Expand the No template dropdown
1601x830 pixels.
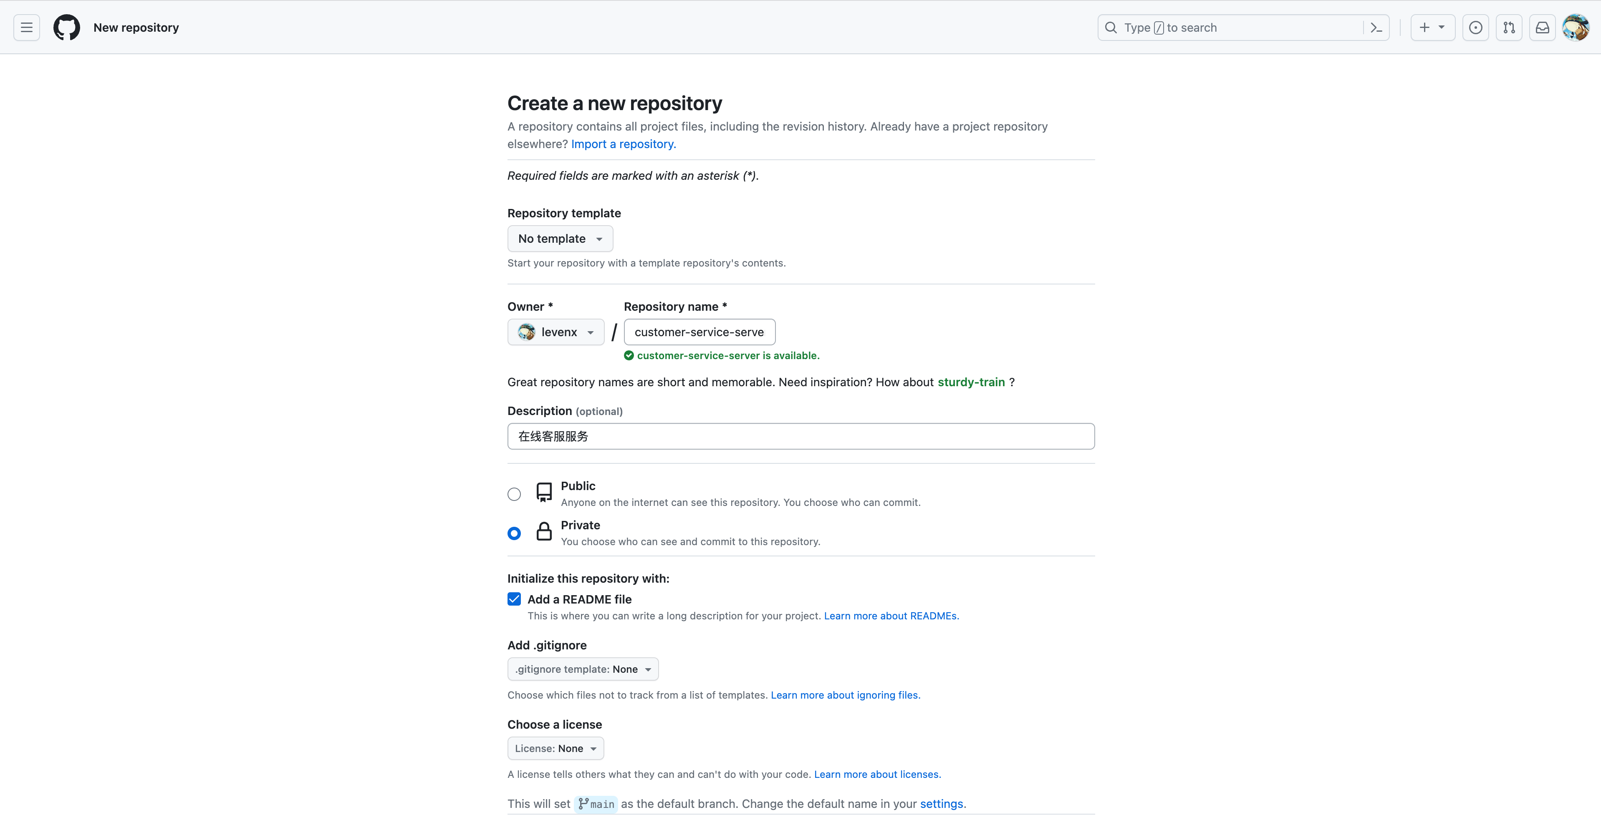[x=560, y=239]
